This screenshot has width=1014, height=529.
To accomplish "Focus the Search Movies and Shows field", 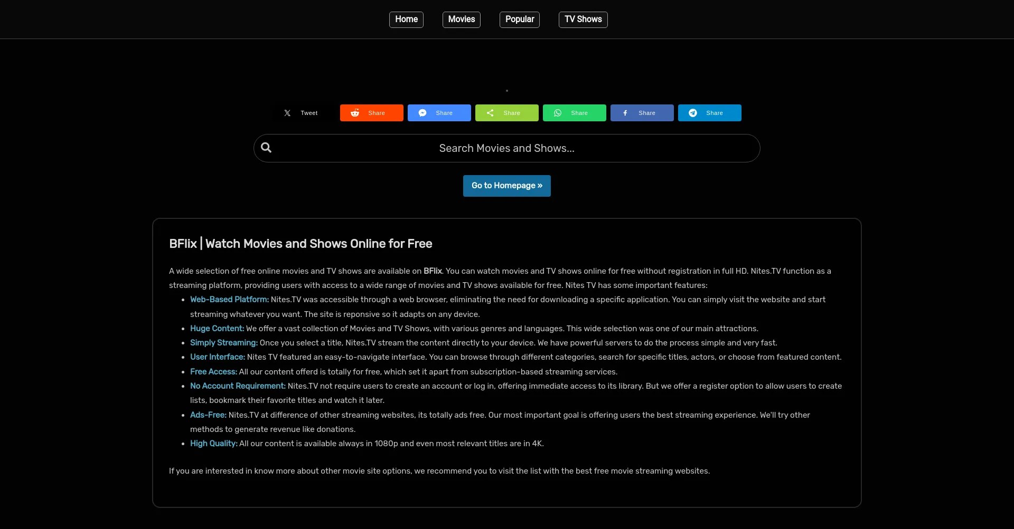I will [x=507, y=148].
